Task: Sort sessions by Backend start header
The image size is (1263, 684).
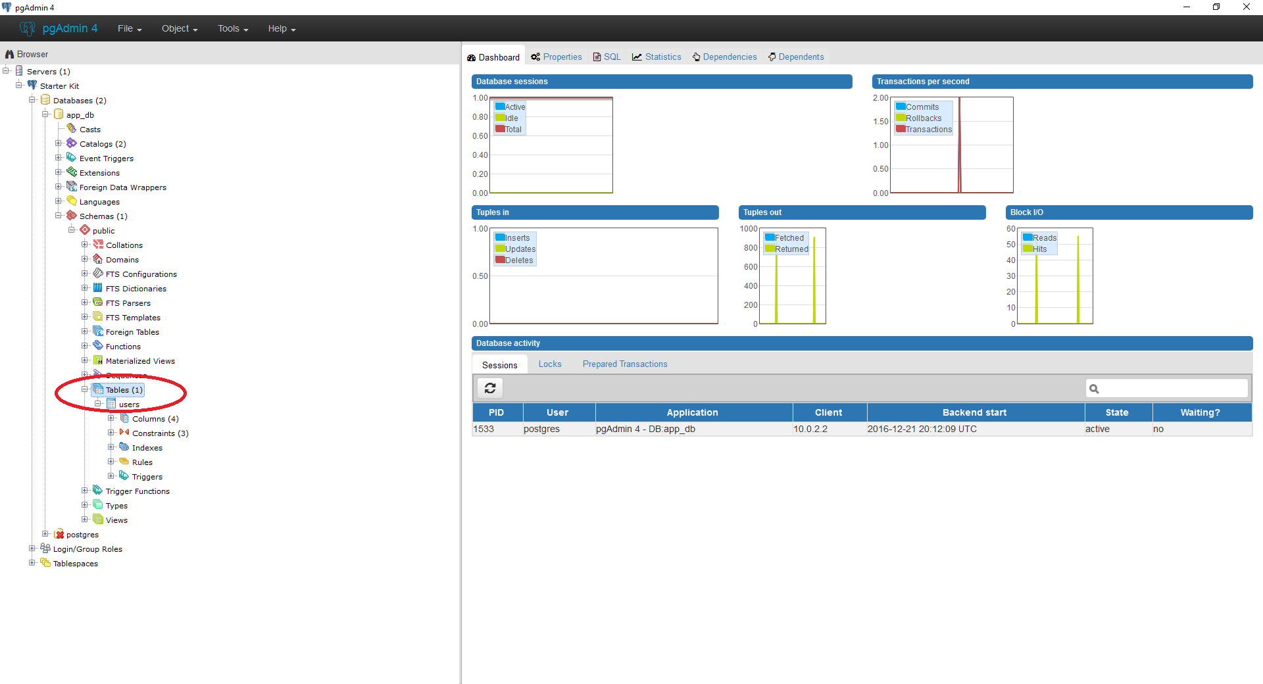Action: 975,412
